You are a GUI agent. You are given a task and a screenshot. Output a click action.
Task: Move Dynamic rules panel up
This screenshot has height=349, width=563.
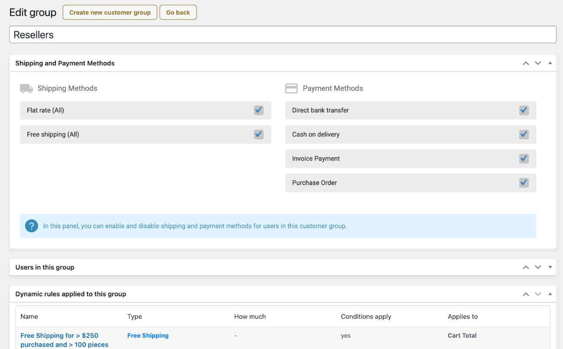pyautogui.click(x=526, y=294)
